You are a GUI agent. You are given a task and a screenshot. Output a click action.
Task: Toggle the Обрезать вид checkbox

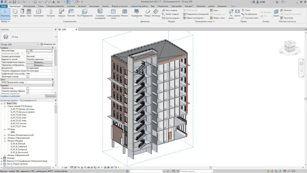coord(28,88)
